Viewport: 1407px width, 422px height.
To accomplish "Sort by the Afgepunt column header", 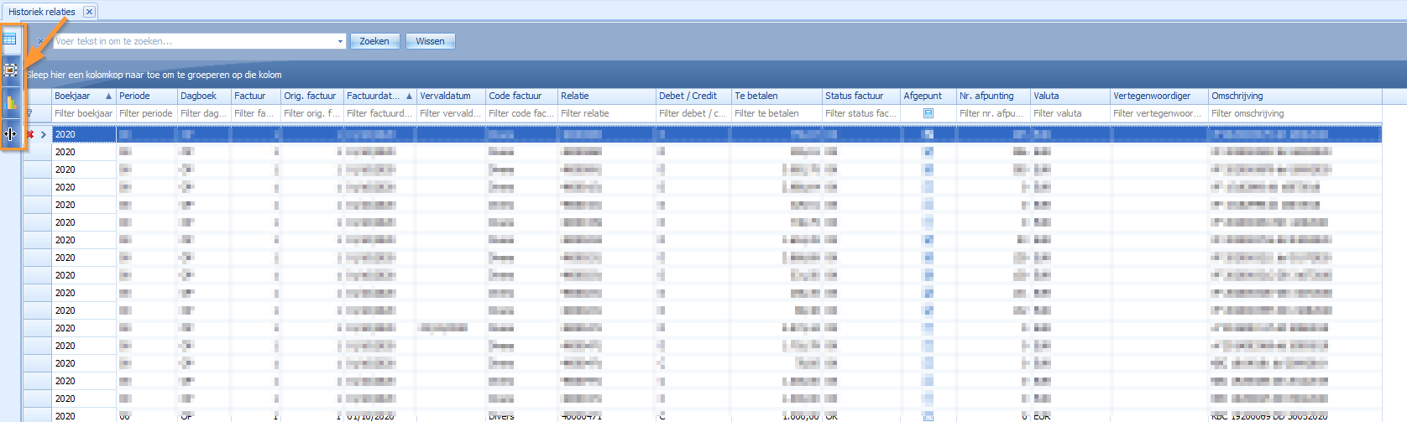I will coord(928,96).
